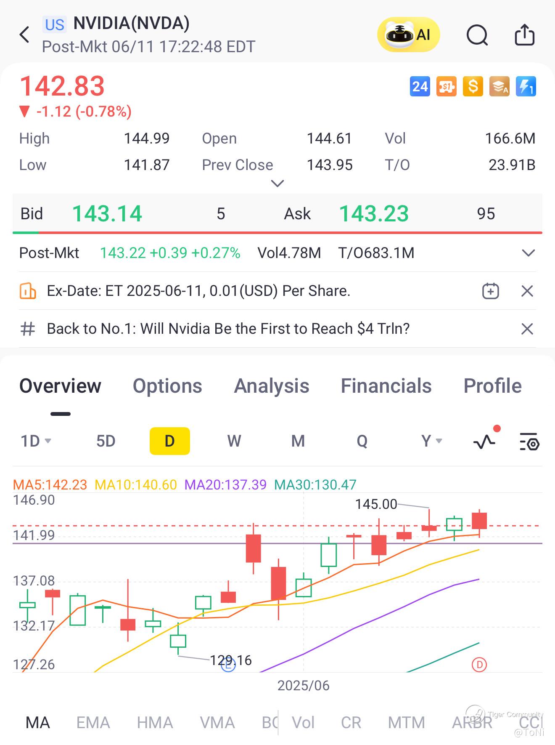Tap the yellow dollar sign badge

[x=473, y=87]
